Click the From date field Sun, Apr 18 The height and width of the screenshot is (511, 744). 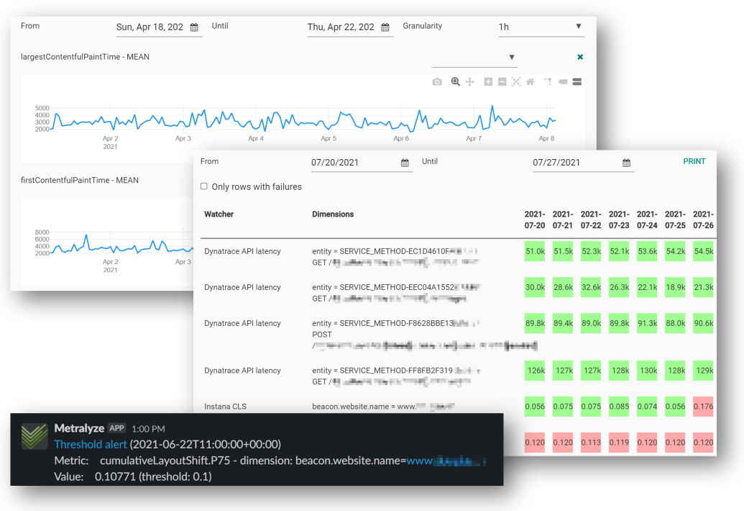pos(159,27)
